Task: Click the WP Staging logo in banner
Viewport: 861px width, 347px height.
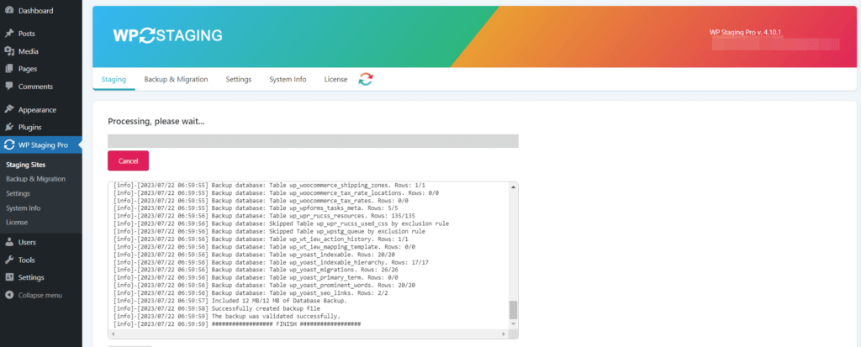Action: click(x=167, y=35)
